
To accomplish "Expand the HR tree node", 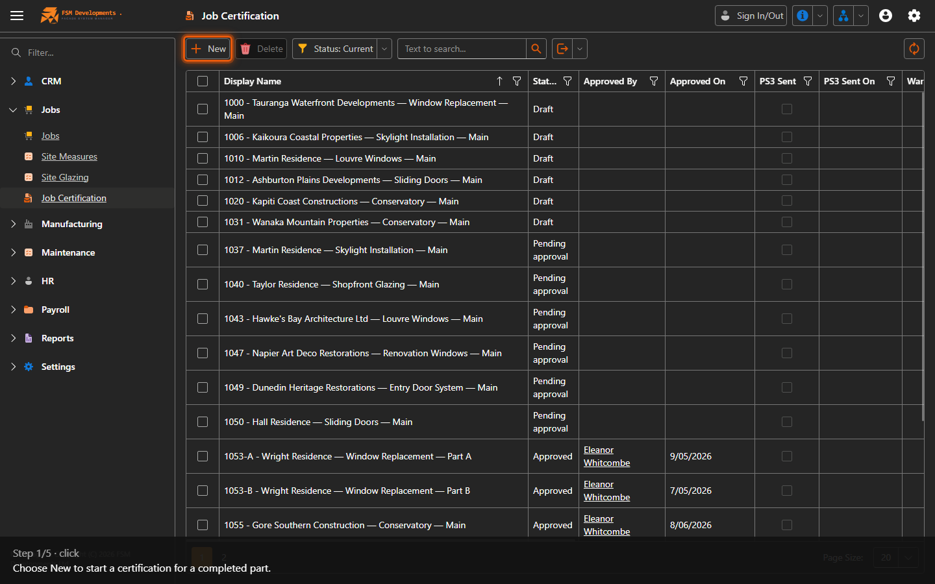I will (x=13, y=281).
